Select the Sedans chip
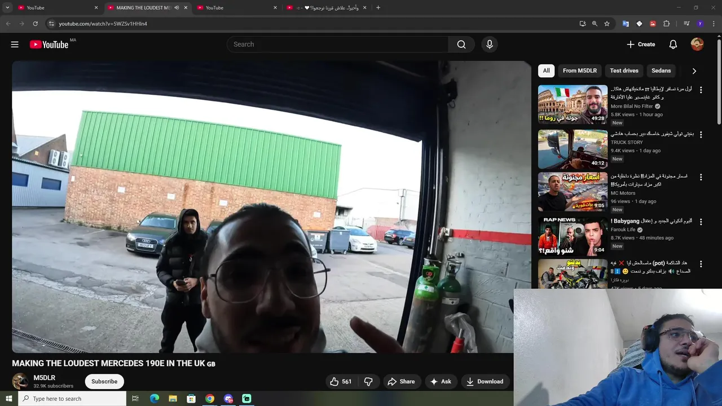 click(x=661, y=70)
